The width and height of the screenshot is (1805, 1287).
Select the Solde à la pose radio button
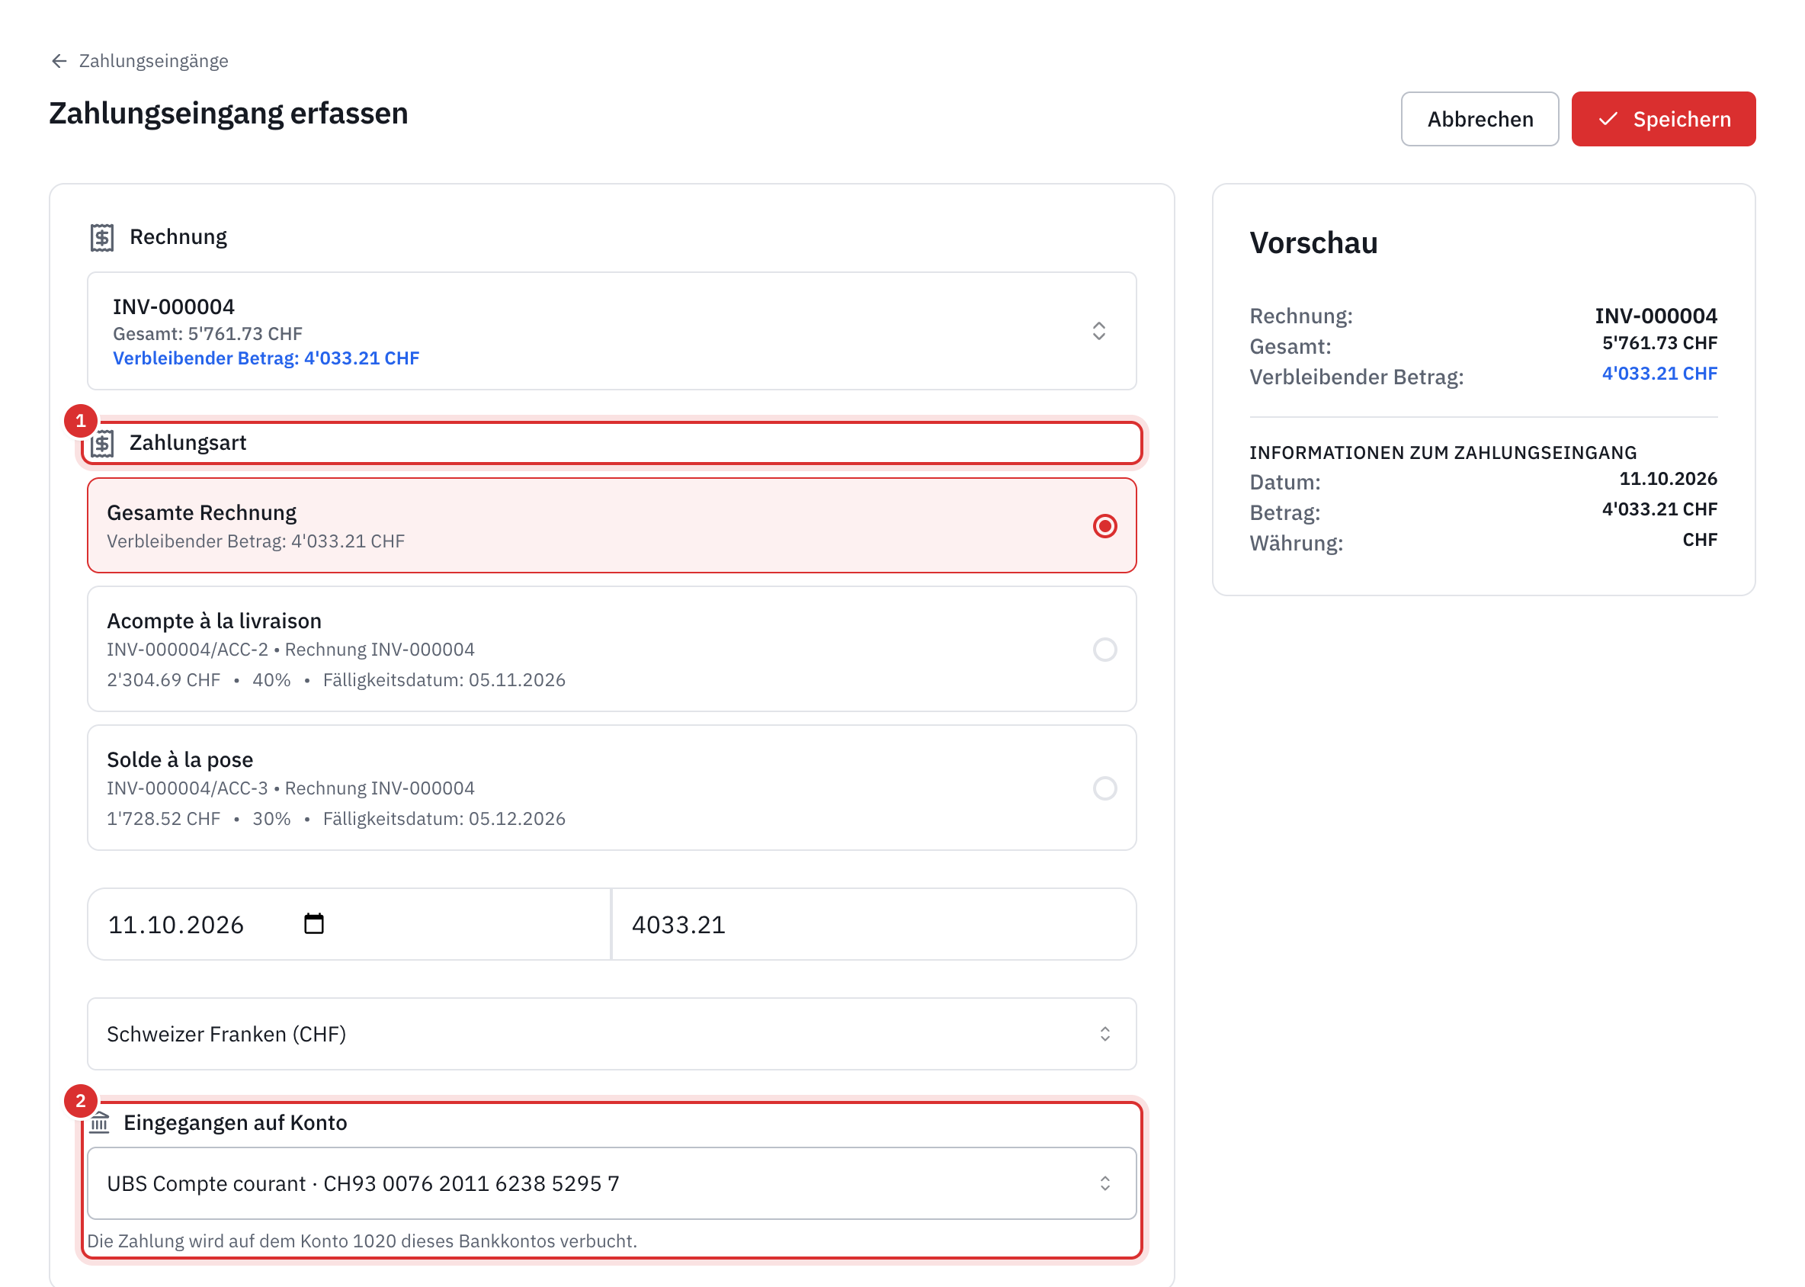click(x=1104, y=788)
